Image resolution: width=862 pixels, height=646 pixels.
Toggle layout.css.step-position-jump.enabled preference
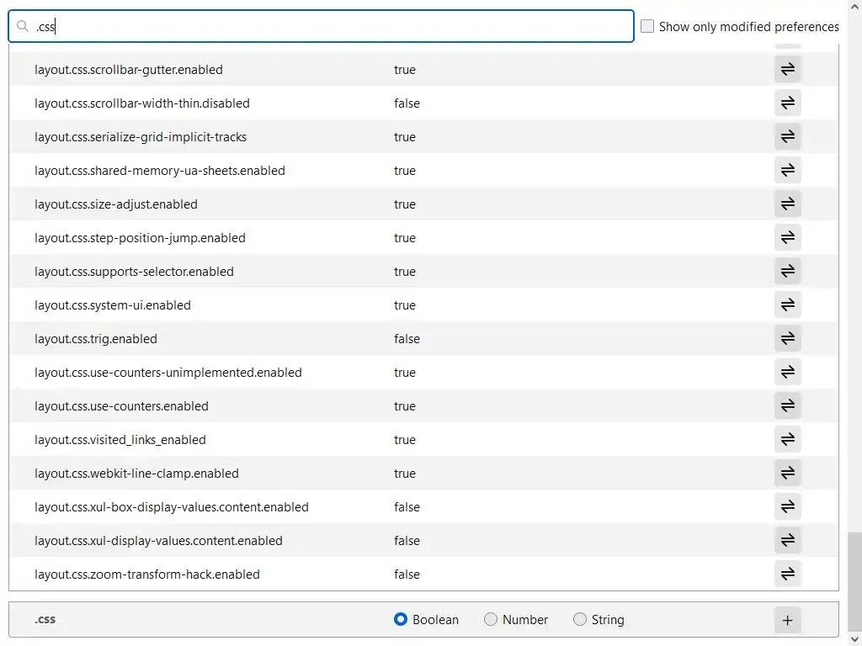tap(788, 237)
